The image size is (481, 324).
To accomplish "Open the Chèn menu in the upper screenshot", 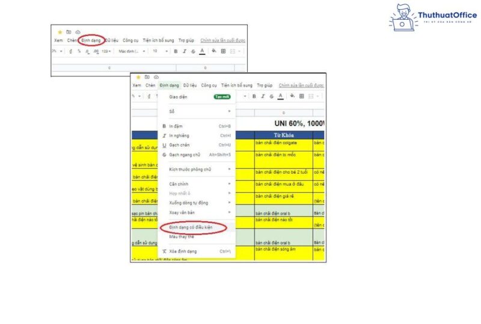I will point(72,40).
